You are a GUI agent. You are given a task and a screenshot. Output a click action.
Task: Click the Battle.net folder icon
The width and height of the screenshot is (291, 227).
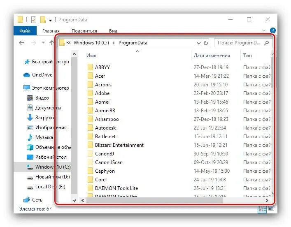[90, 136]
